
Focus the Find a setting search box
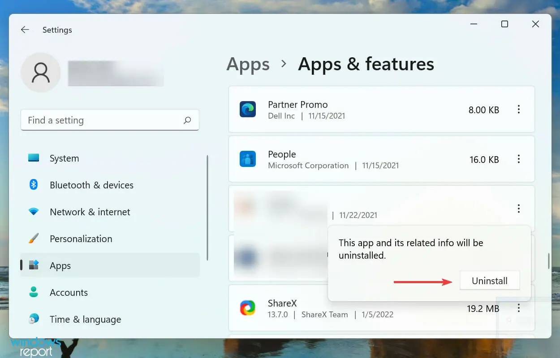click(x=110, y=120)
